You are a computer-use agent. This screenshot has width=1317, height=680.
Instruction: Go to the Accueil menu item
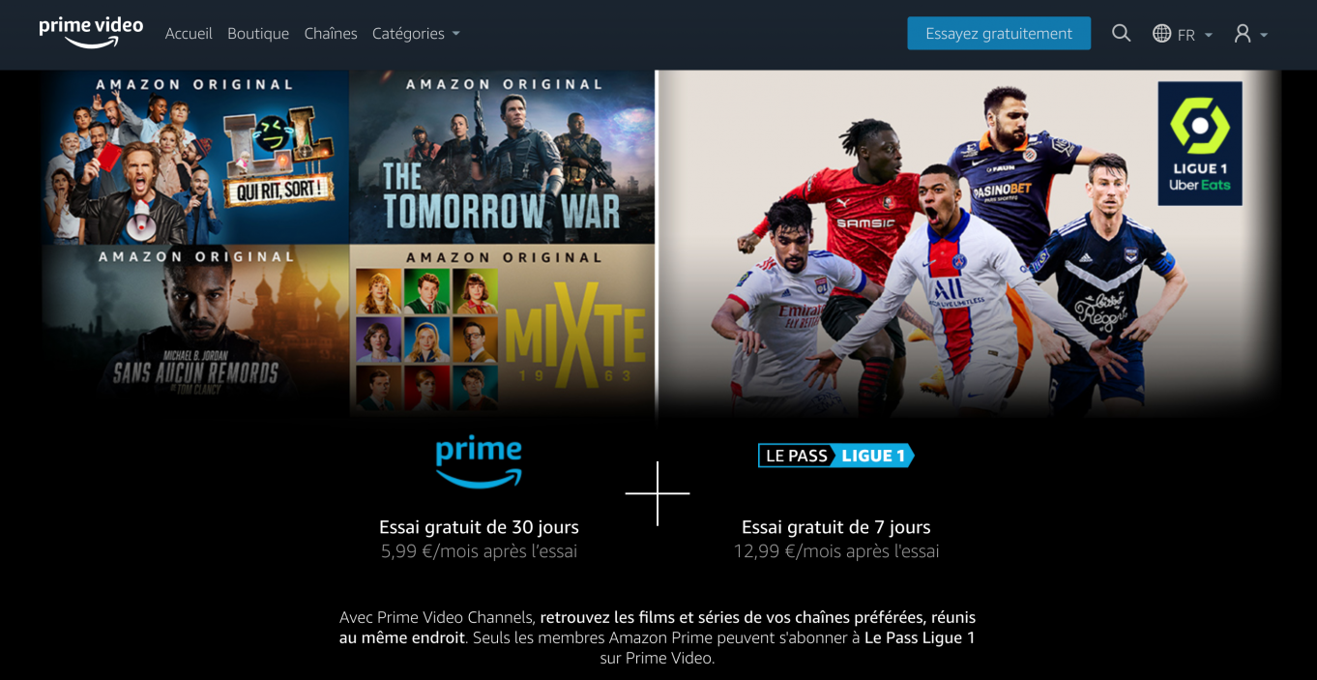(189, 33)
